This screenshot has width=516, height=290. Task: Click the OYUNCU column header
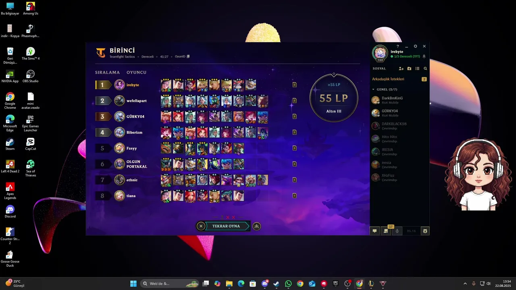coord(137,72)
